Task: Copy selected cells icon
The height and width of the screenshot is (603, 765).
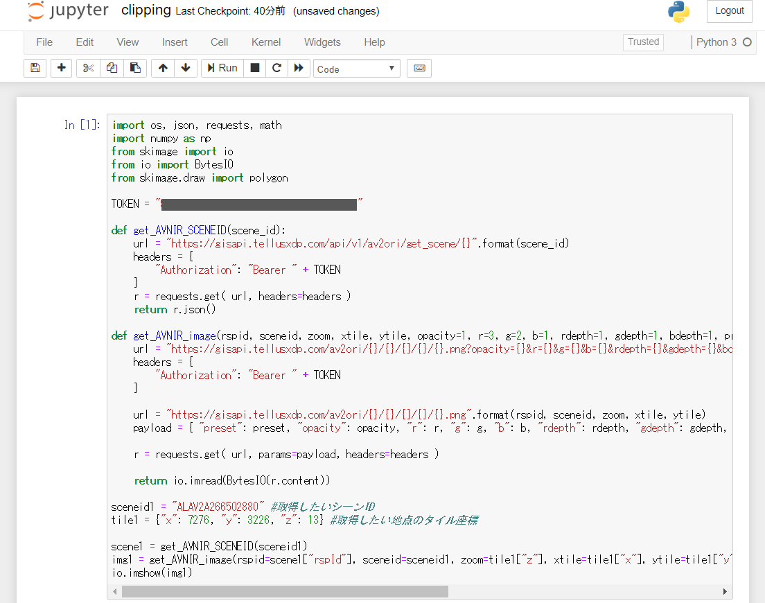Action: (x=112, y=68)
